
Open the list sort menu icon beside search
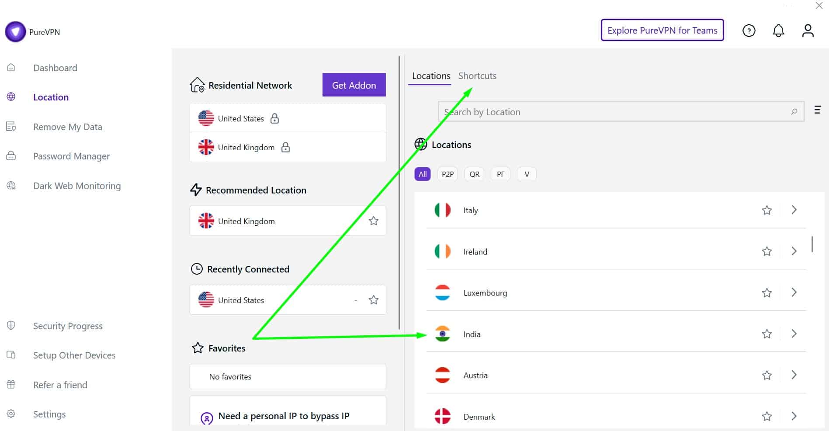(x=817, y=110)
